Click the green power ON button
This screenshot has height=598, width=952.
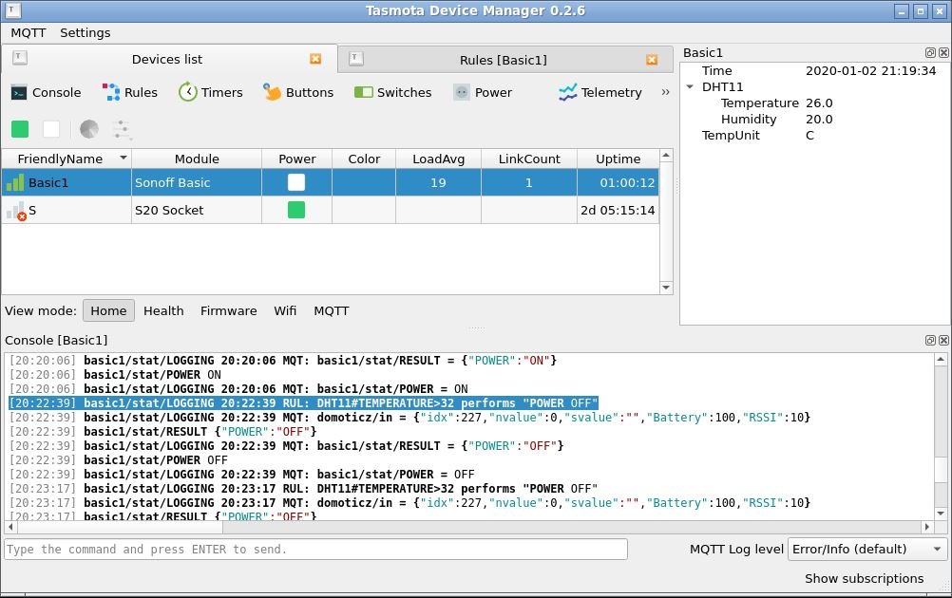point(20,128)
